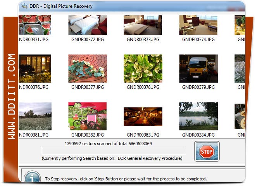
Task: Select pink umbrella bicycle thumbnail GNDR00382
Action: 87,116
